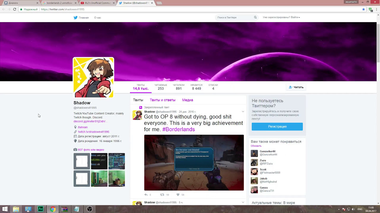This screenshot has height=213, width=380.
Task: Reload the page with the refresh icon
Action: coord(15,9)
